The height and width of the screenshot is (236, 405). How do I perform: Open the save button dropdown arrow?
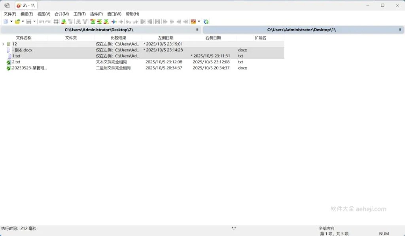point(33,21)
